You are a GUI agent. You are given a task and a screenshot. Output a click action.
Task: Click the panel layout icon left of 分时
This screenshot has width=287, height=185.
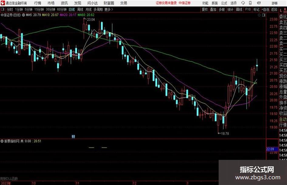pyautogui.click(x=3, y=9)
